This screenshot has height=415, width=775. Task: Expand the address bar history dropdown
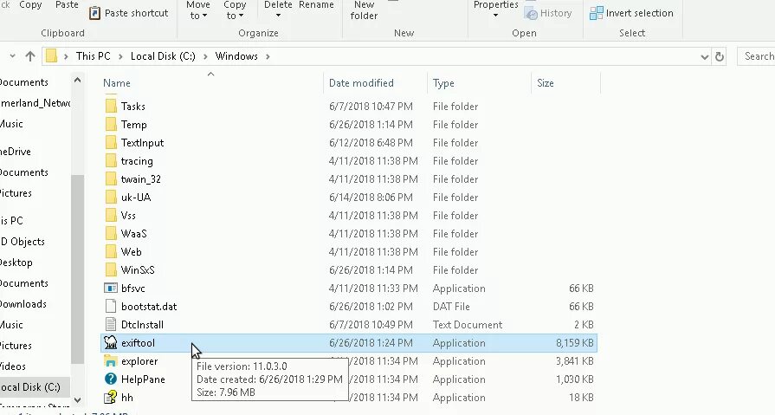click(705, 57)
